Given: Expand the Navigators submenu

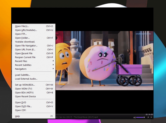Looking at the screenshot, I should point(34,69).
